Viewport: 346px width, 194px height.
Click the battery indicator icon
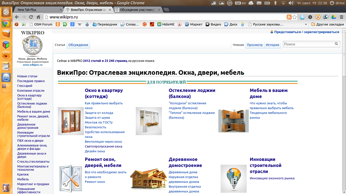[x=267, y=3]
